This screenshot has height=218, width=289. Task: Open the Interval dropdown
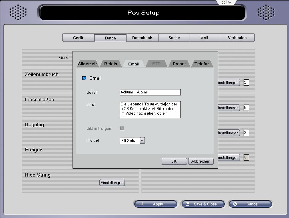point(142,141)
